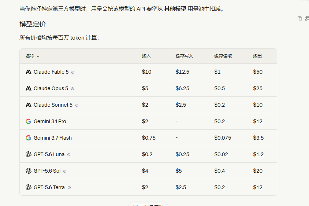Select the Claude Sonnet 5 model name
The image size is (309, 206).
(x=53, y=105)
